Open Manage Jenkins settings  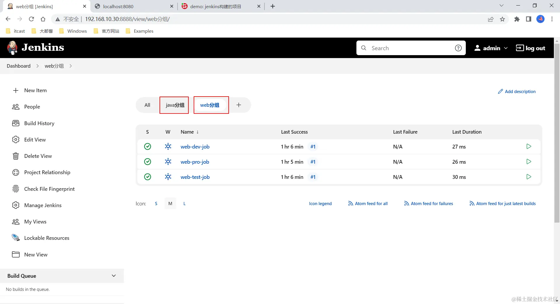(x=43, y=205)
